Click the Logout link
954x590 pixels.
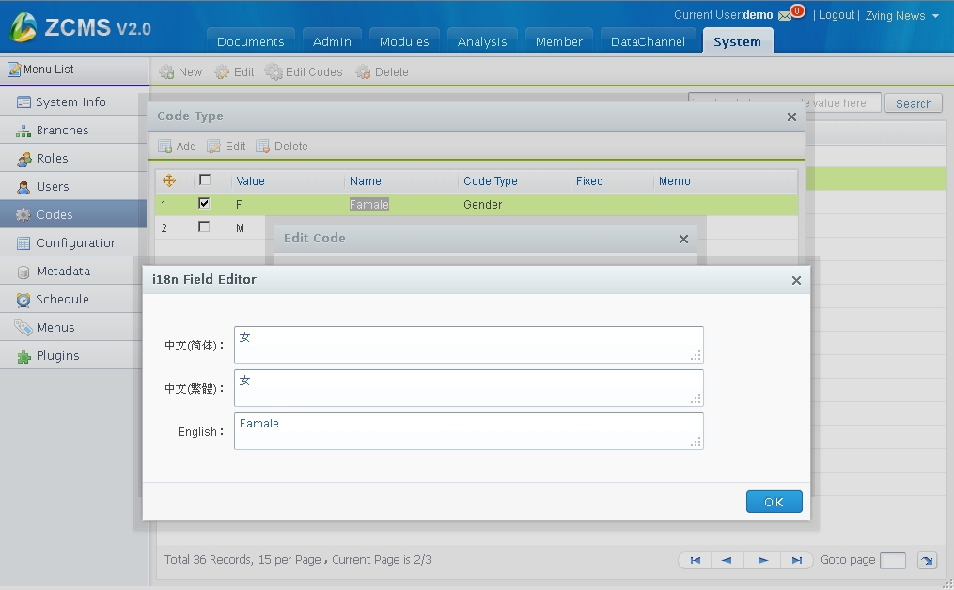[x=836, y=15]
